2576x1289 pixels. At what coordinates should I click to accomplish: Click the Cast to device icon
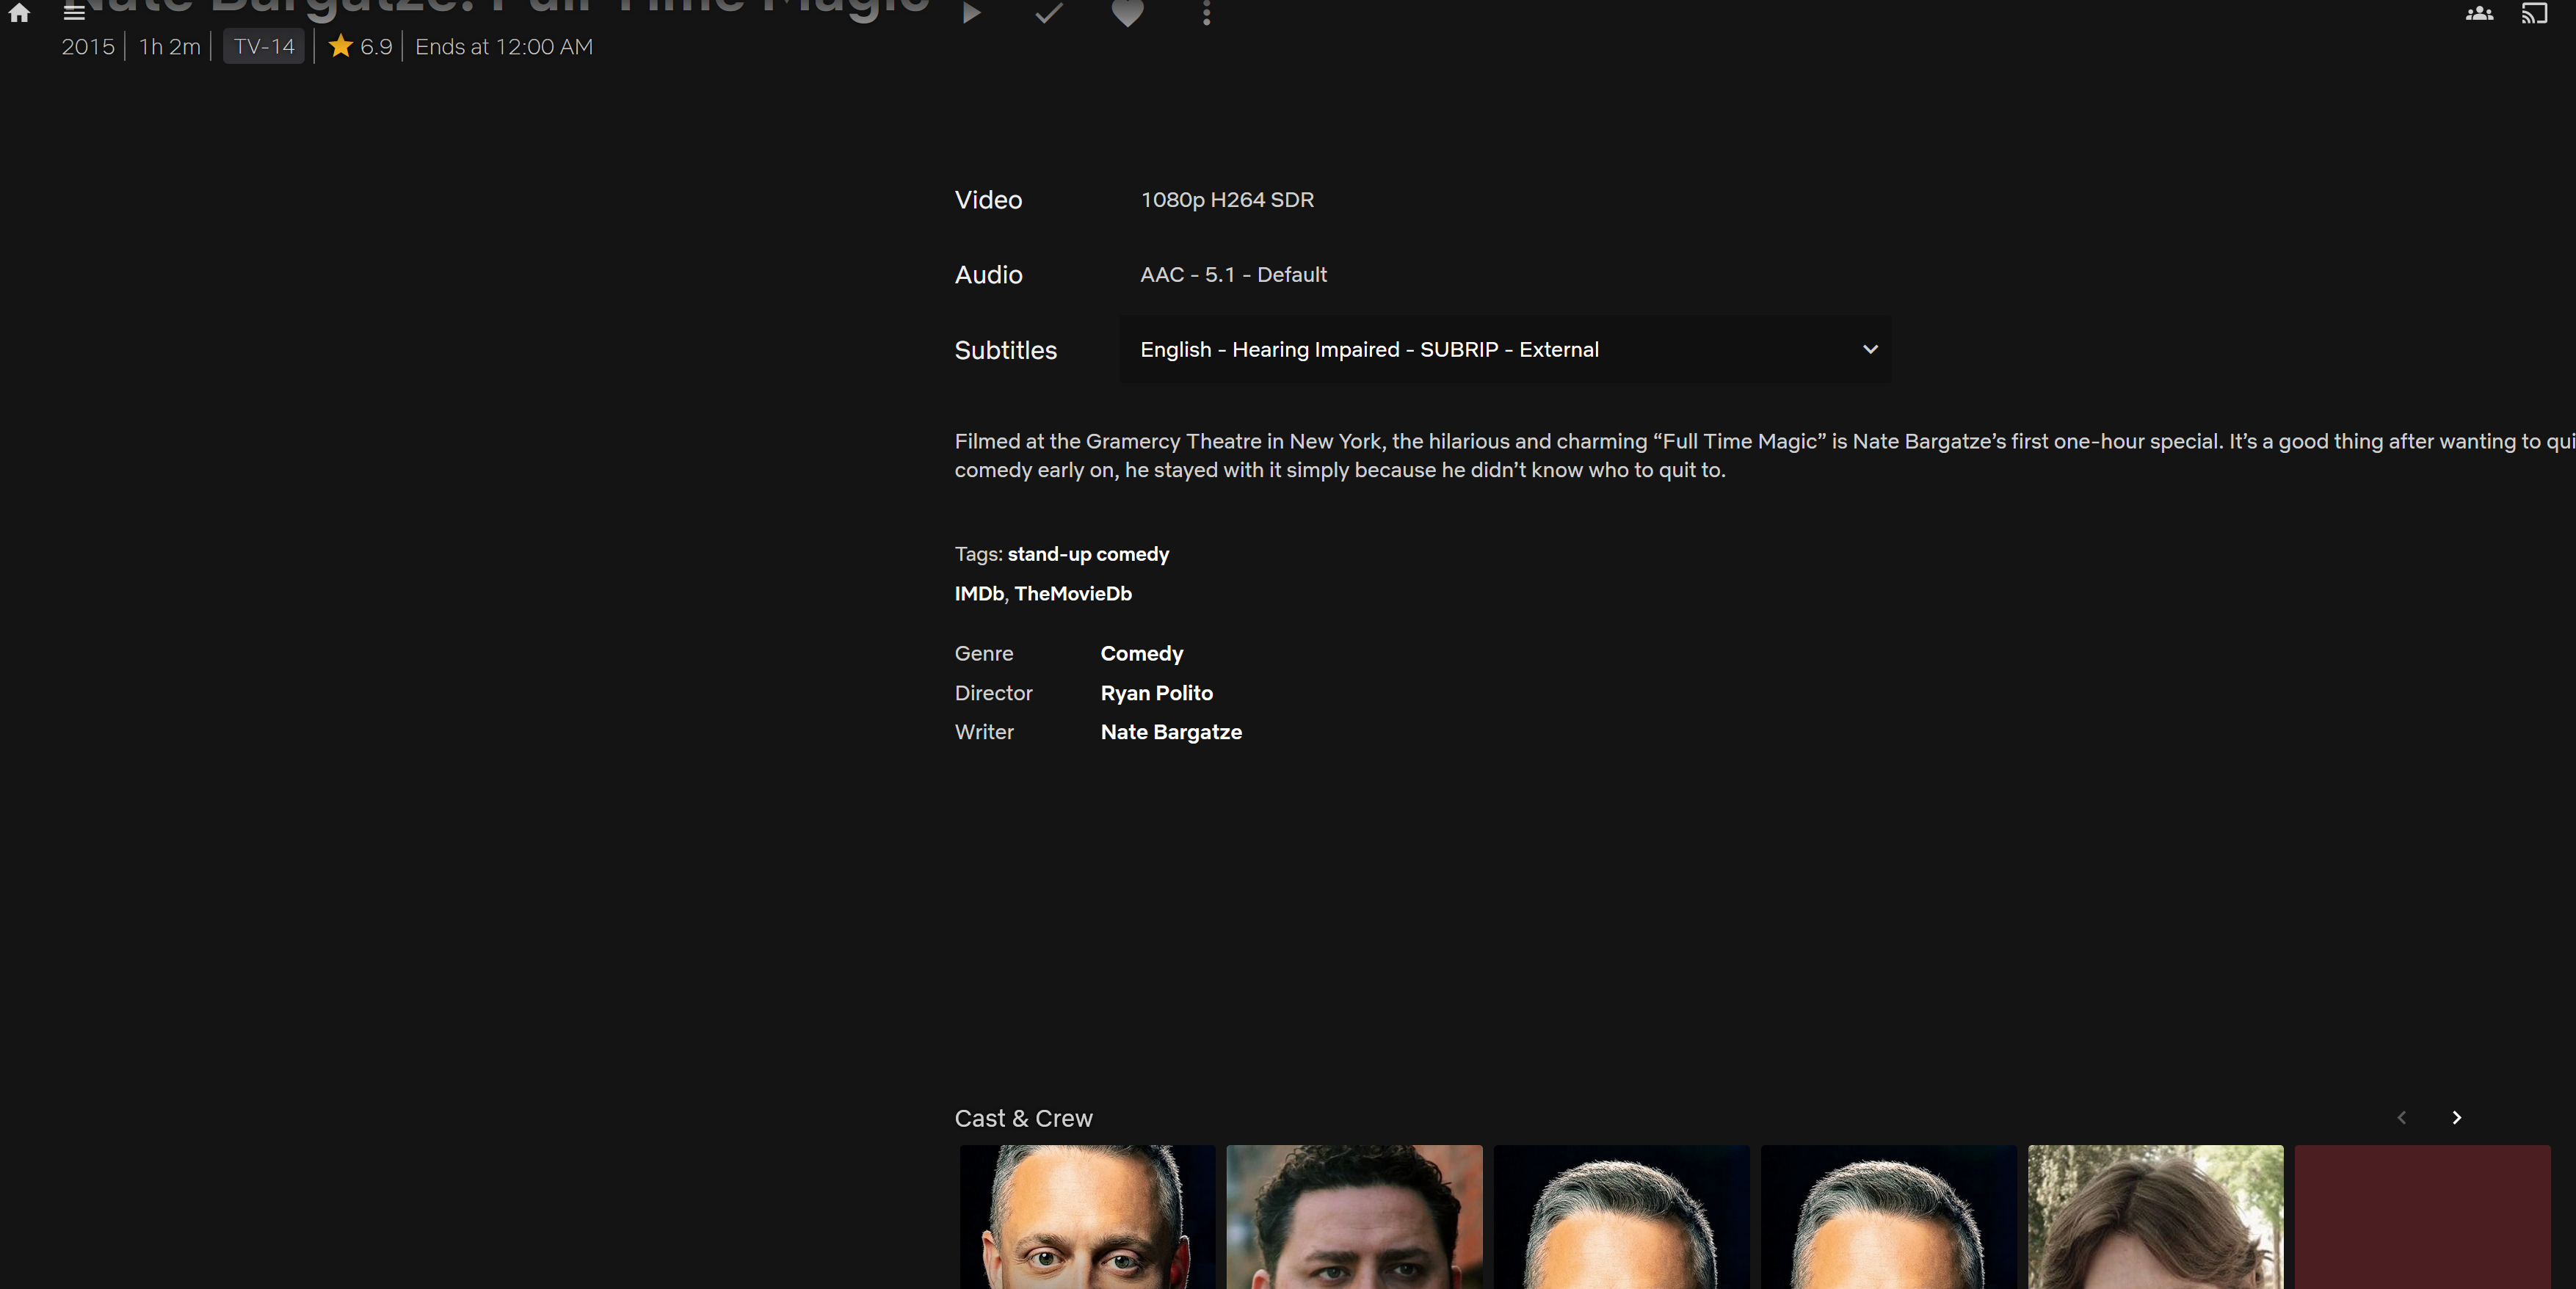2534,13
